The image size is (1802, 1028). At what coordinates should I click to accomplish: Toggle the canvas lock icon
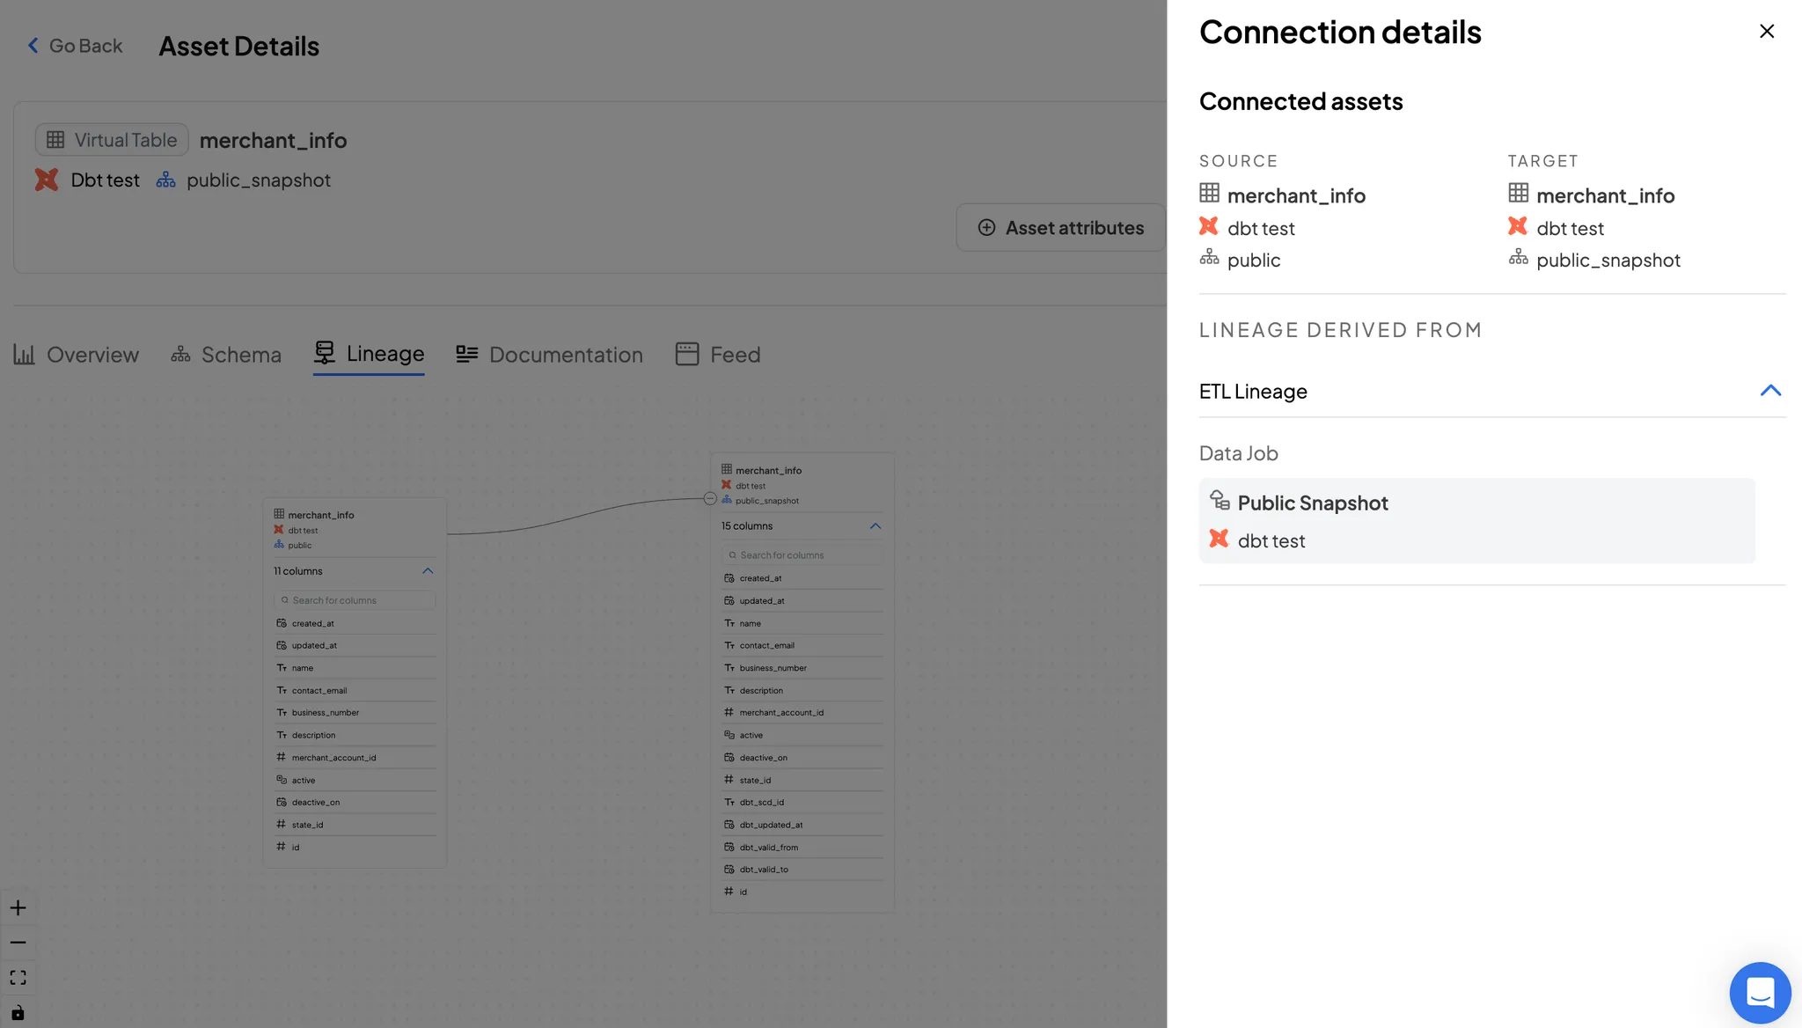click(18, 1013)
